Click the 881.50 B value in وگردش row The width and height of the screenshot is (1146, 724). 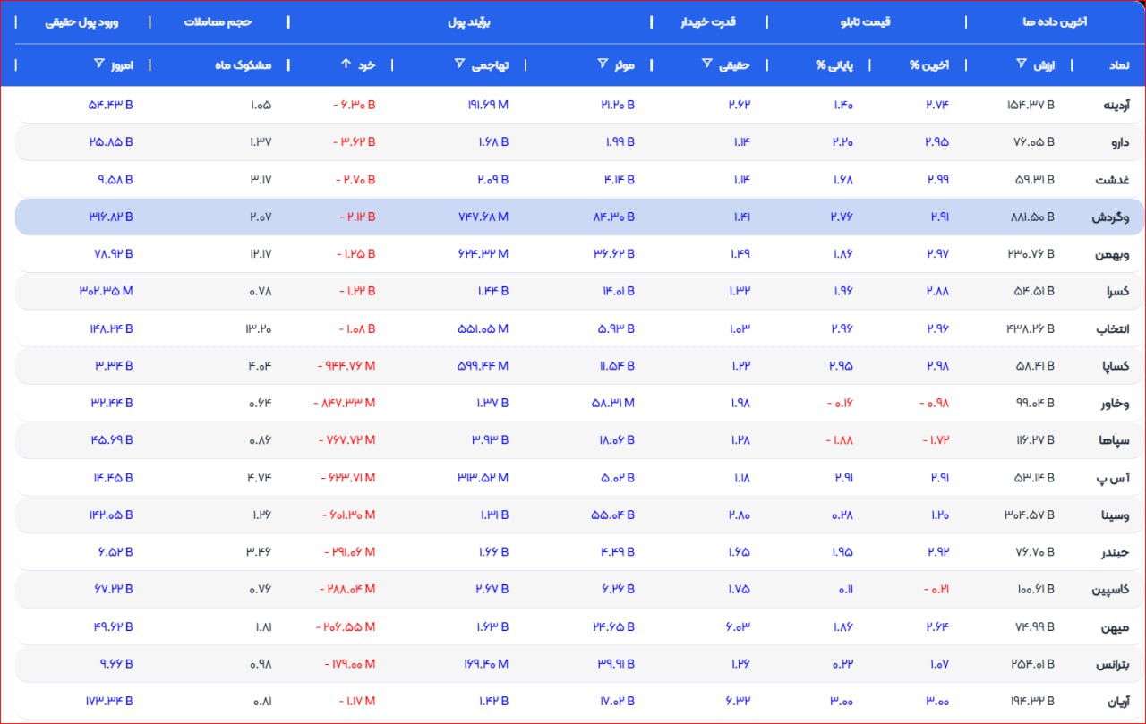pyautogui.click(x=1031, y=217)
